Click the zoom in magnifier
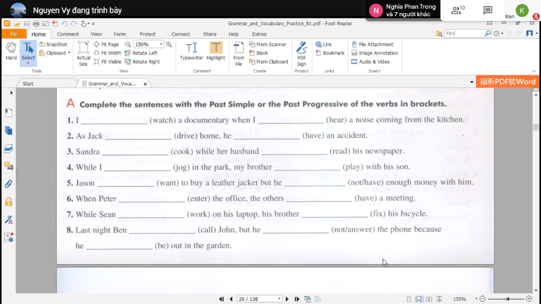 pos(169,44)
